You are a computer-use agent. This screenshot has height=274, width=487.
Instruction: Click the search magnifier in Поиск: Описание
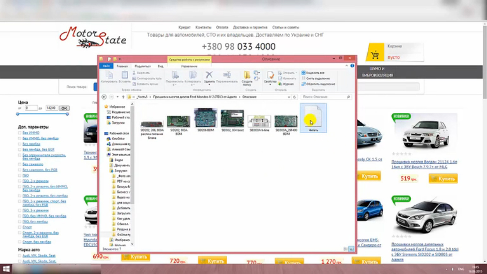[x=348, y=97]
